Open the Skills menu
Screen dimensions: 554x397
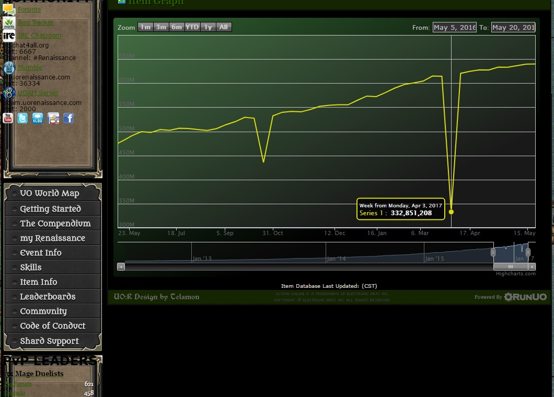click(53, 267)
